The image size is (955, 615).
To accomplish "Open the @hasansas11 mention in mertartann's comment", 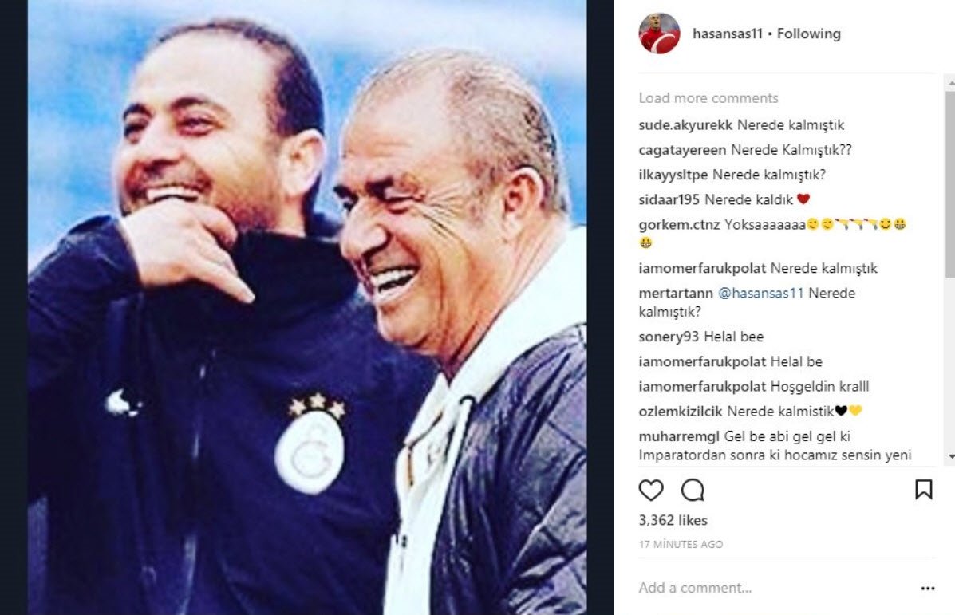I will coord(760,293).
